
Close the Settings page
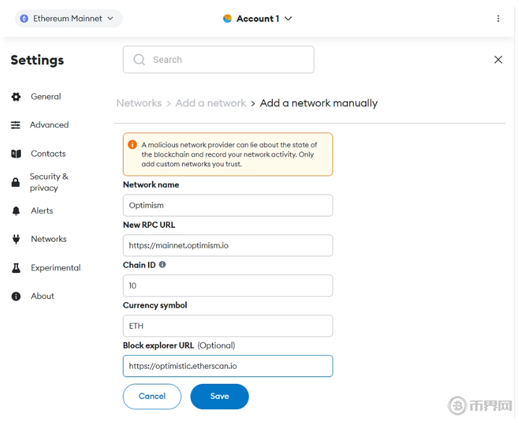(498, 60)
